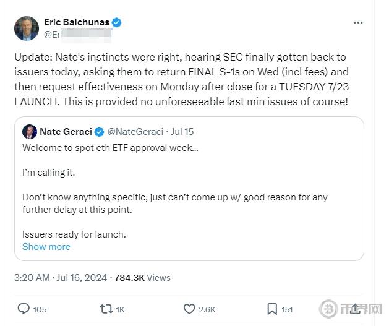Image resolution: width=389 pixels, height=326 pixels.
Task: Open the three-dot more options menu
Action: click(x=358, y=22)
